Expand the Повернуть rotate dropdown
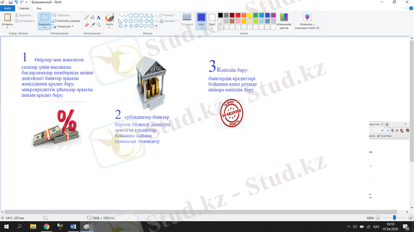Screen dimensions: 414x232 tap(72, 26)
